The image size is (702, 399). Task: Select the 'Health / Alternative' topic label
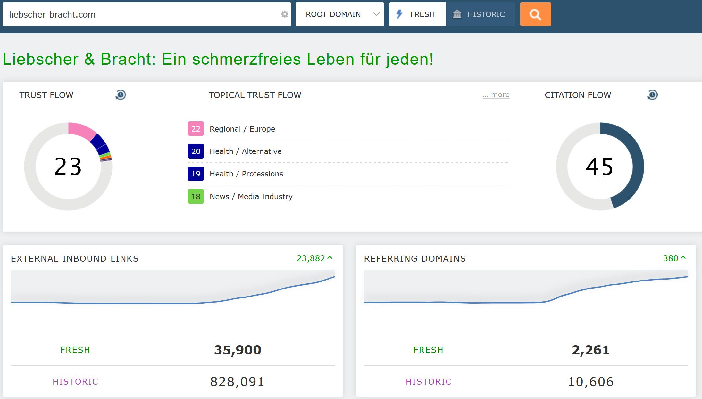(x=246, y=151)
